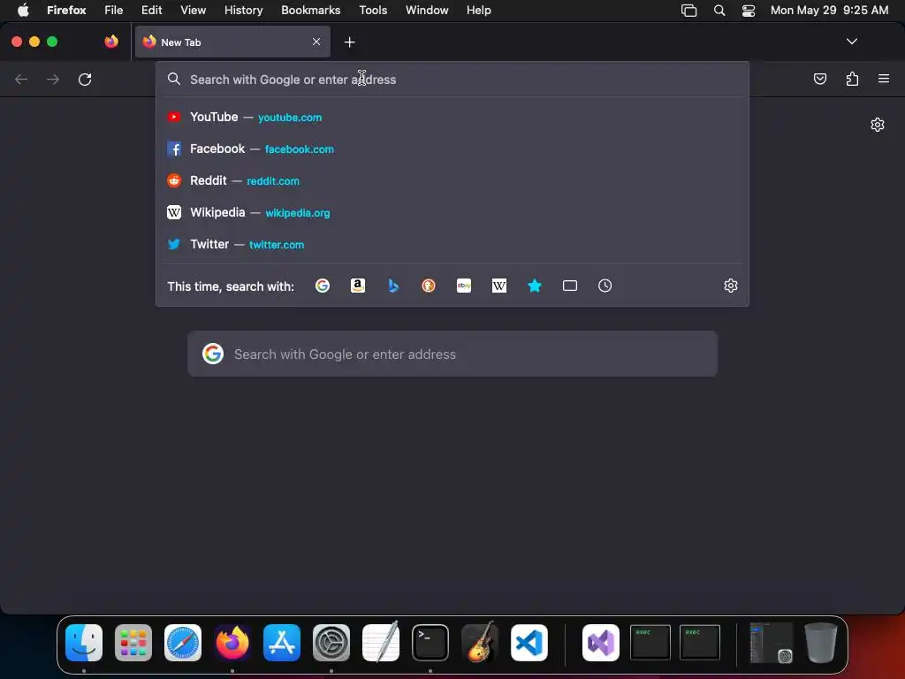
Task: Reload the current page
Action: click(x=85, y=79)
